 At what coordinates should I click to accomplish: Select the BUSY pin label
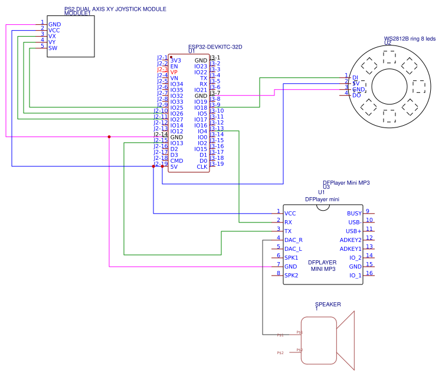click(354, 214)
